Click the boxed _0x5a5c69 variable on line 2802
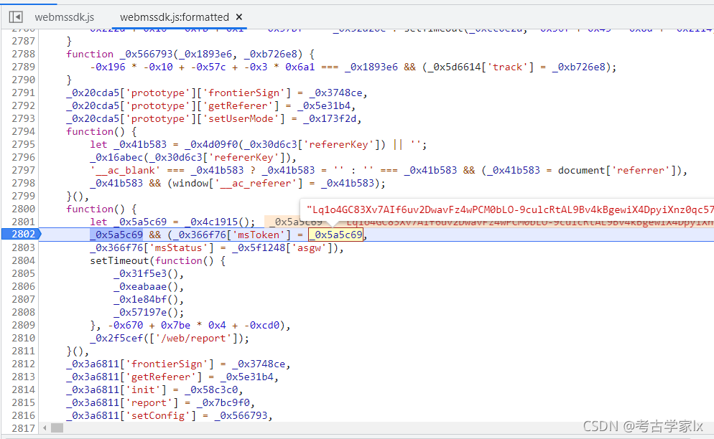The image size is (714, 439). 335,235
